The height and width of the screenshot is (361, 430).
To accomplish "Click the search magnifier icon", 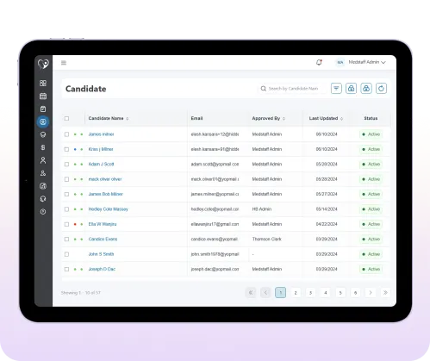I will [264, 89].
